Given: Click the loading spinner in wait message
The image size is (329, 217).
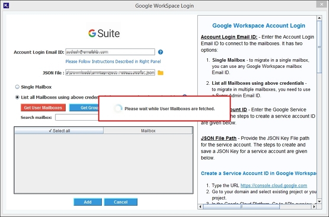Looking at the screenshot, I should 118,108.
